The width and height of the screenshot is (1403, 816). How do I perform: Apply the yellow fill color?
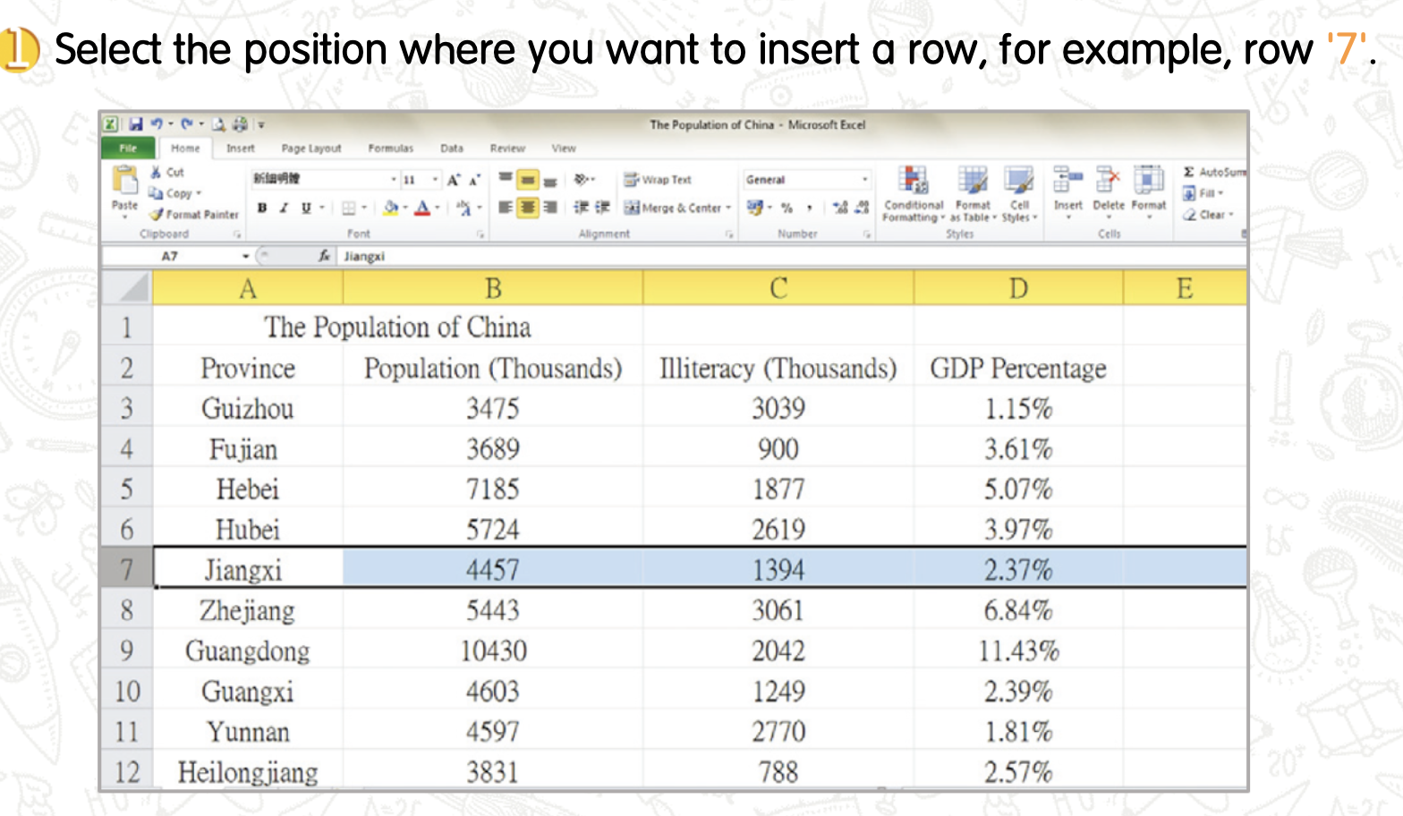coord(390,208)
